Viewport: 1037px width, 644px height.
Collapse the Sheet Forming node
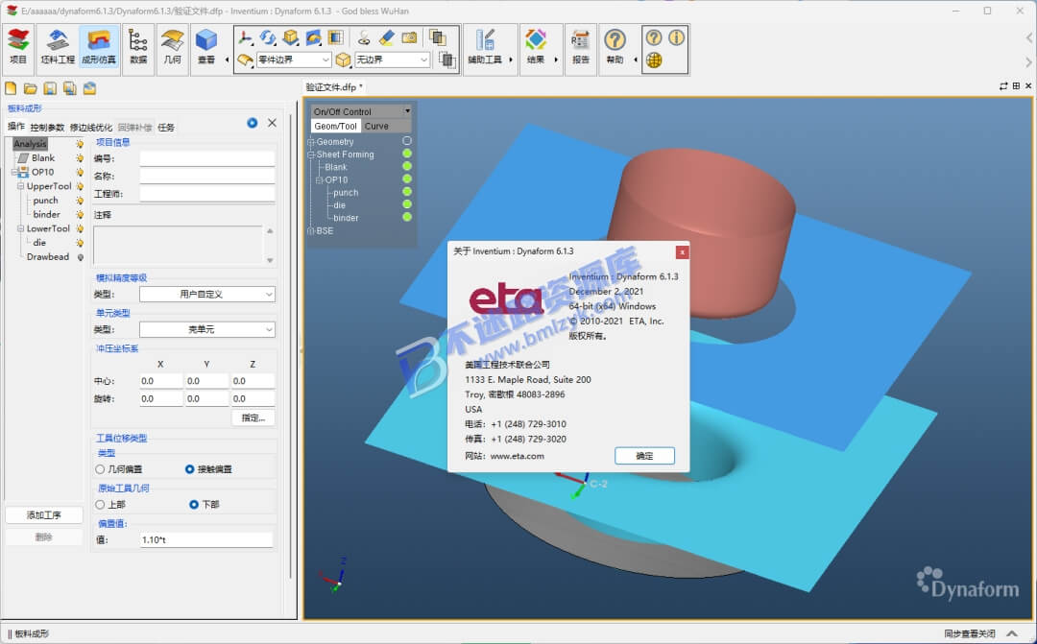(x=311, y=155)
